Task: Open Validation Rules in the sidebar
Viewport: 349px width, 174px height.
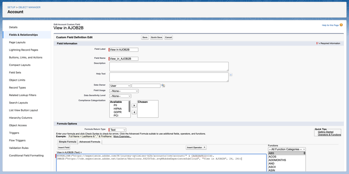Action: tap(19, 148)
